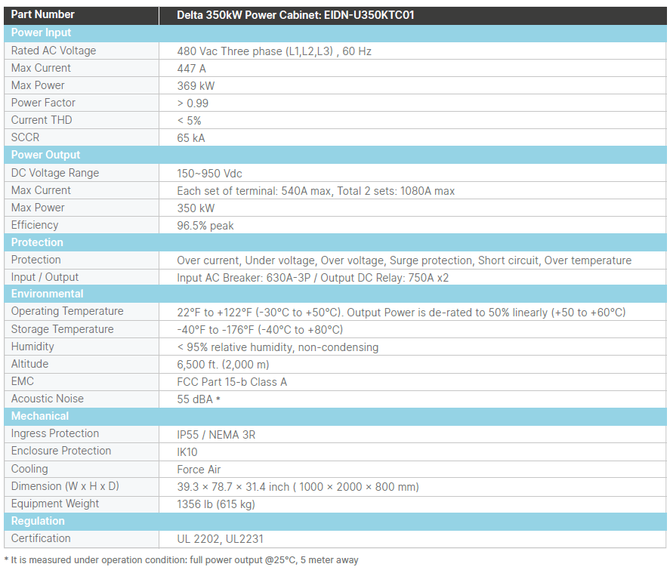670x570 pixels.
Task: Click the "Environmental" section heading
Action: [48, 294]
